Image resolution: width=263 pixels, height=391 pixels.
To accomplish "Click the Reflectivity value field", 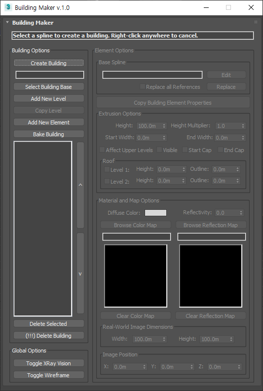I will [x=227, y=213].
